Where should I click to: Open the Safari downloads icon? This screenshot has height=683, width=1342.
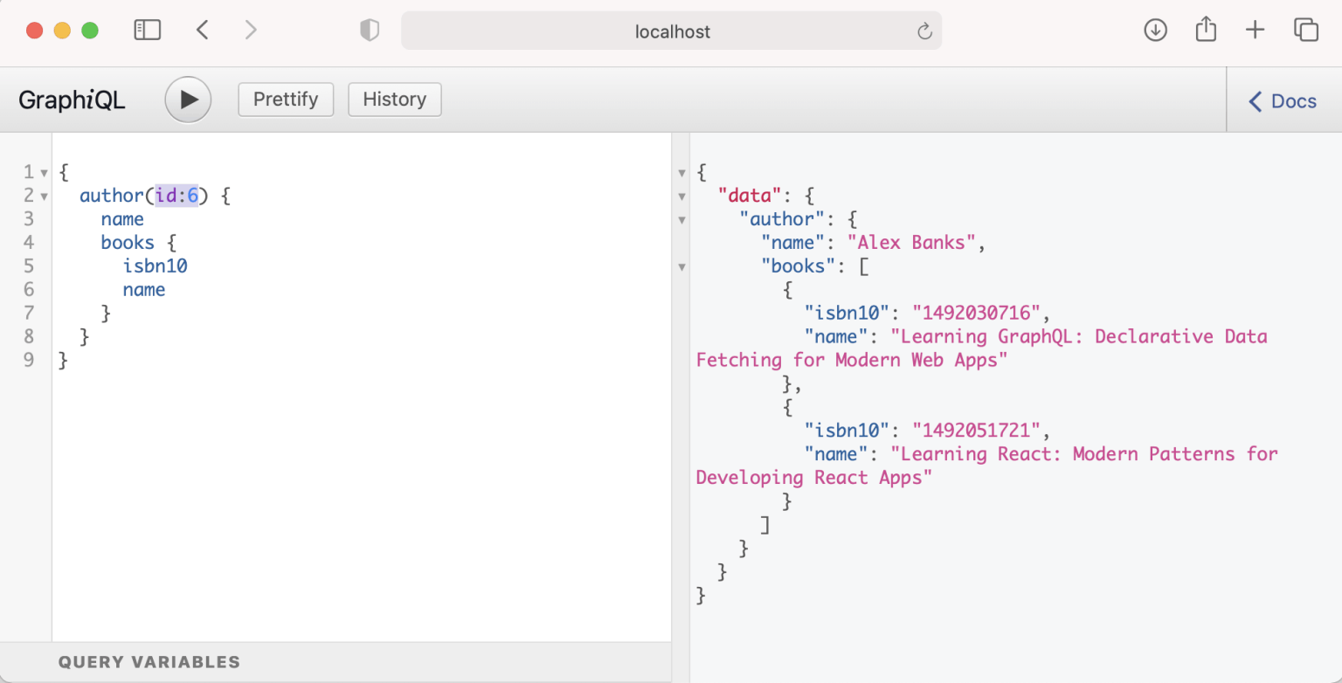click(x=1155, y=30)
